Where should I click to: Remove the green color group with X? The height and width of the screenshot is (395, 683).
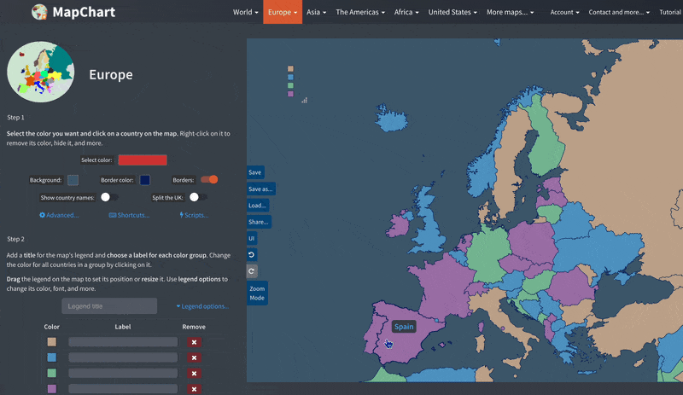[195, 374]
